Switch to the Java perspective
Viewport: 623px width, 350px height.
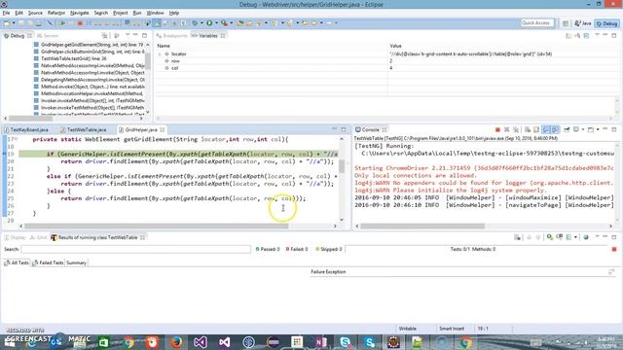coord(583,23)
